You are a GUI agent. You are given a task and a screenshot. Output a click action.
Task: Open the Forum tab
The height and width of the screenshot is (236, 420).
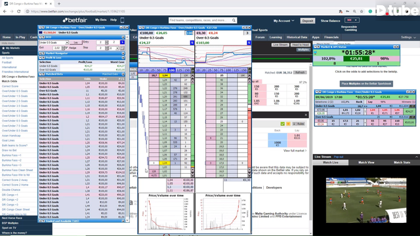coord(260,37)
